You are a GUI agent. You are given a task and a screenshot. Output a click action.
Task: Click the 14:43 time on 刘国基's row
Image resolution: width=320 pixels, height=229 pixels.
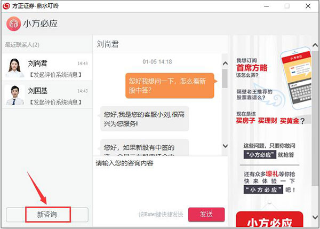tap(83, 91)
